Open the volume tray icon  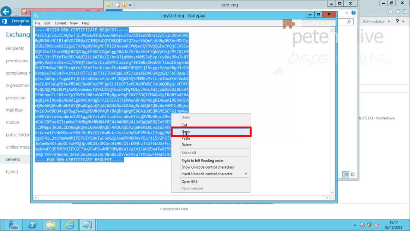[377, 225]
